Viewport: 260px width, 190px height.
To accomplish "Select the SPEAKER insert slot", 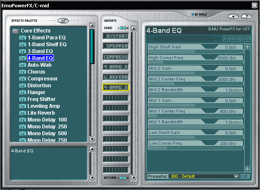I will click(116, 46).
